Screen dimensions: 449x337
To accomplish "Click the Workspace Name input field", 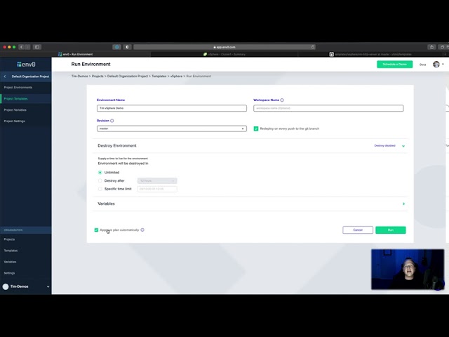I will (x=328, y=108).
